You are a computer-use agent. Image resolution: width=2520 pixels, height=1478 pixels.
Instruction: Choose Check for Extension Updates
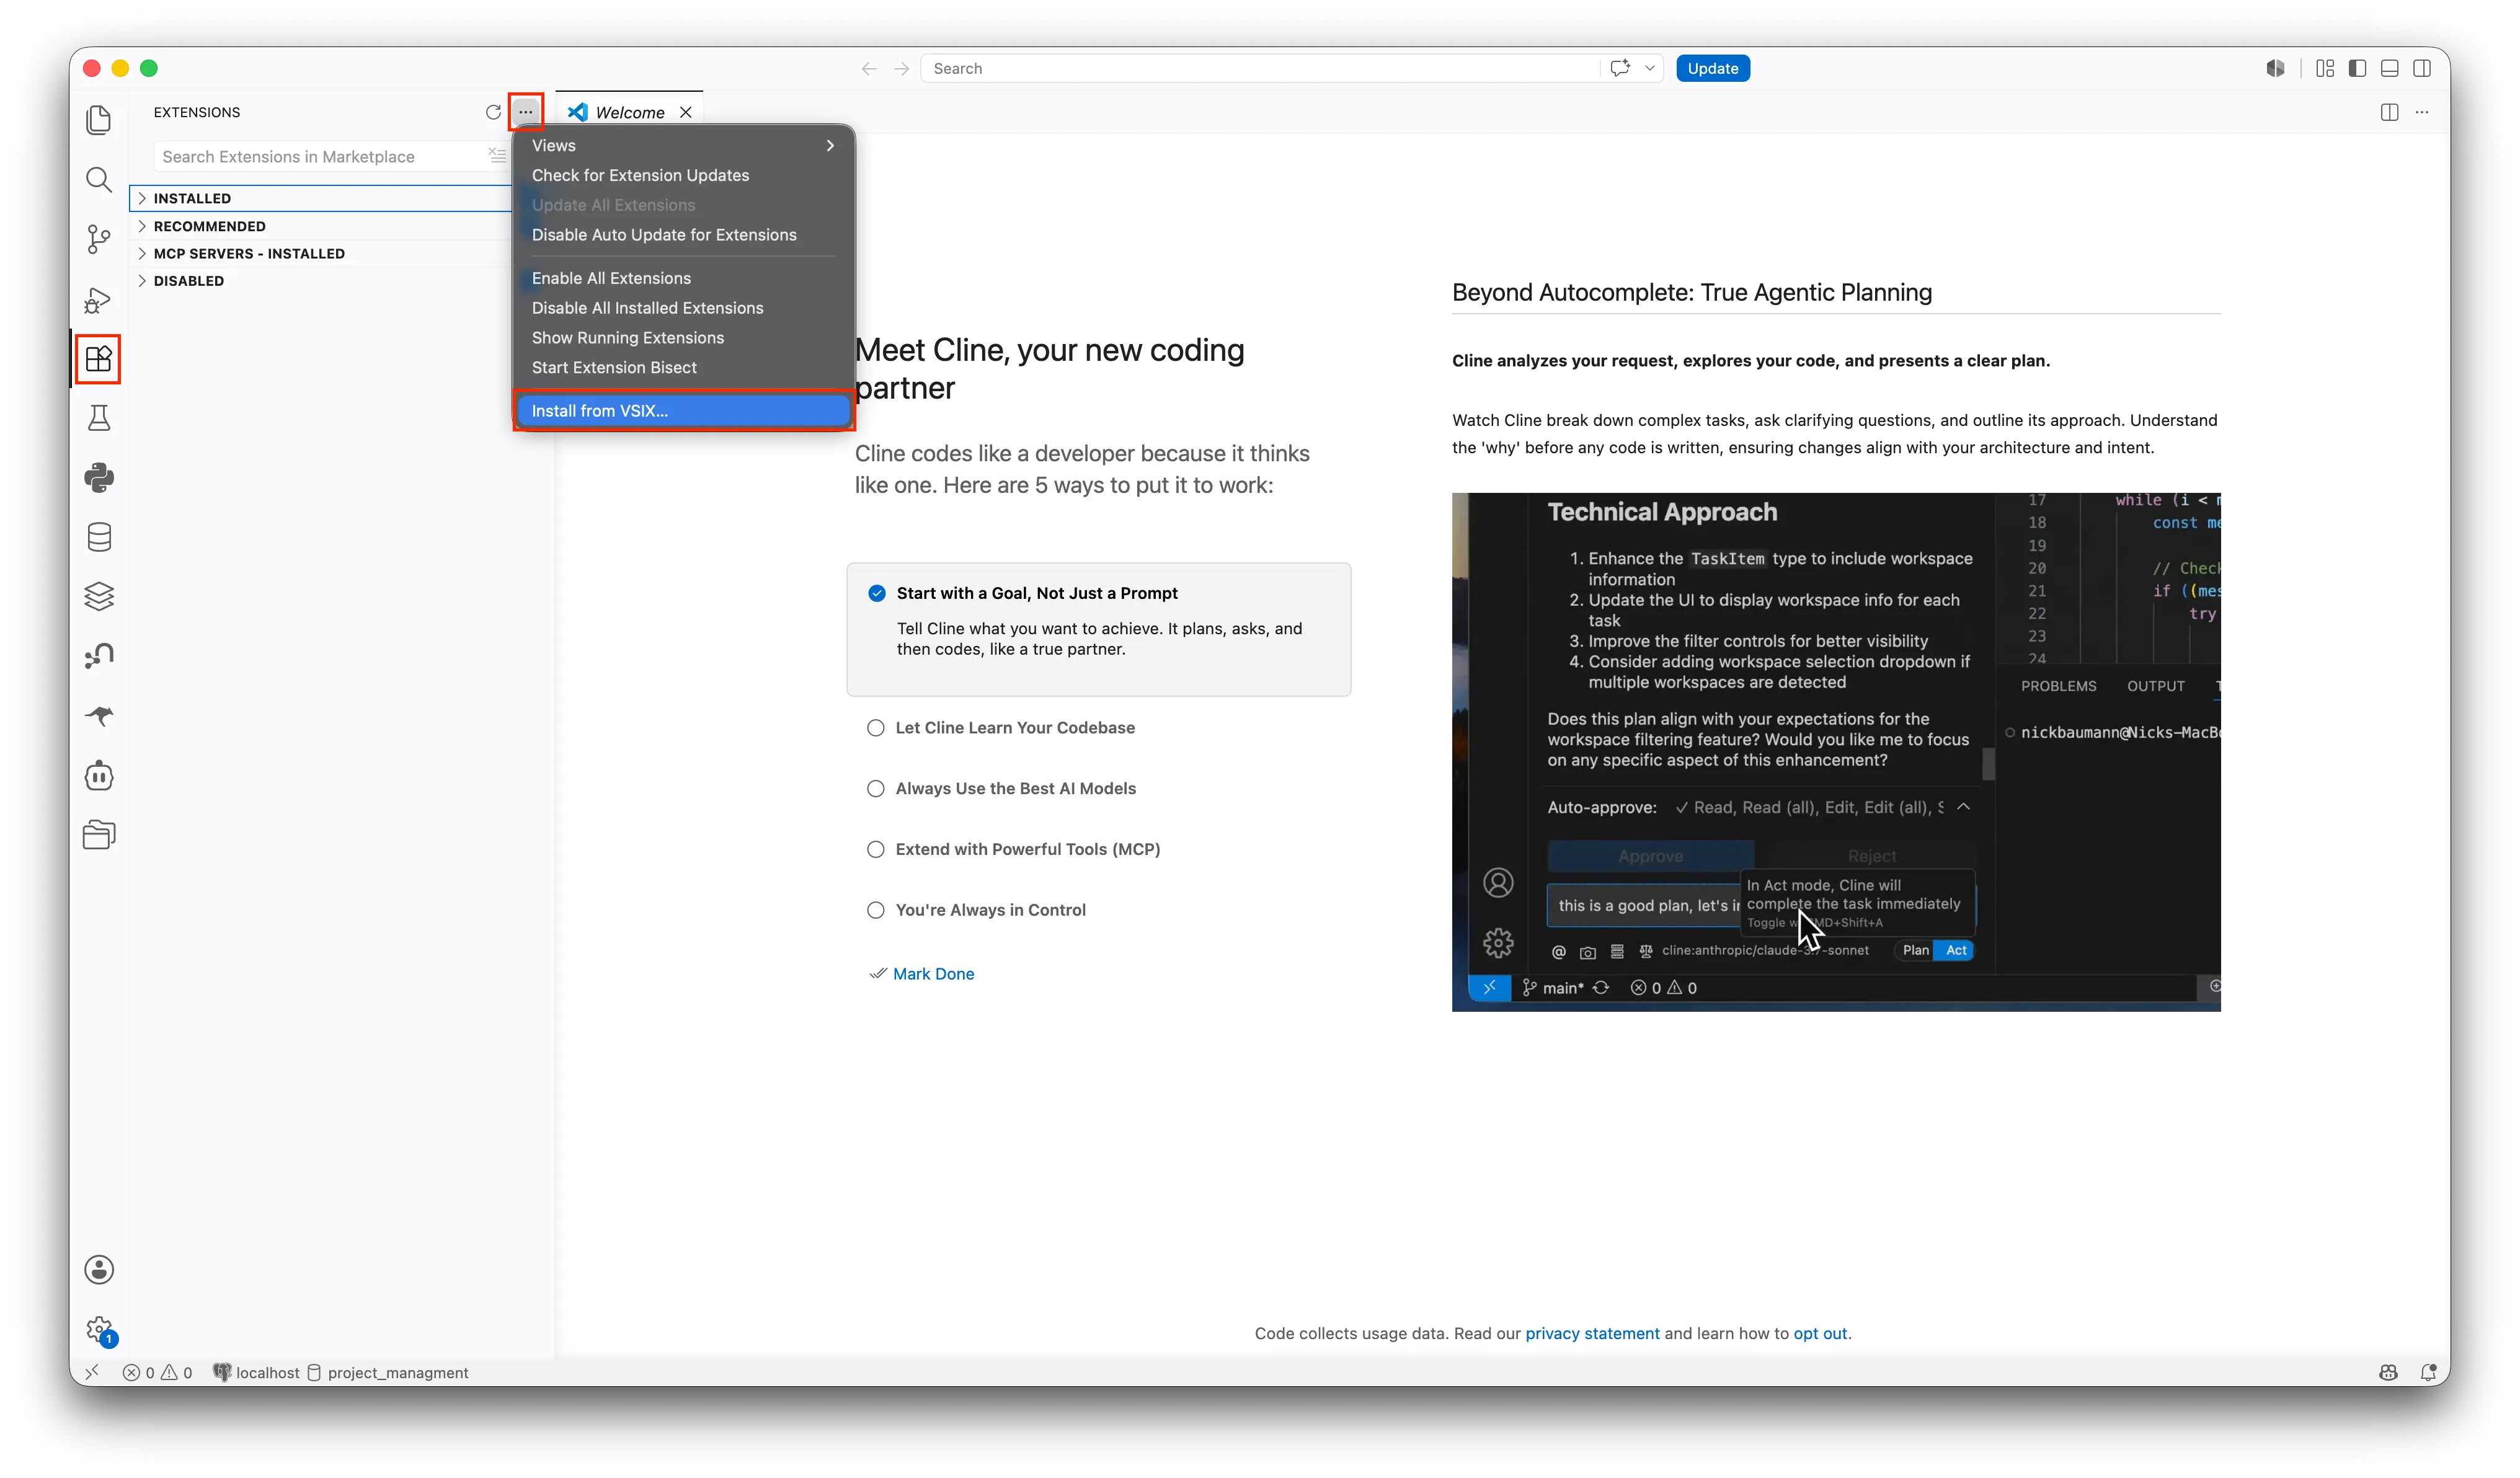[x=683, y=175]
